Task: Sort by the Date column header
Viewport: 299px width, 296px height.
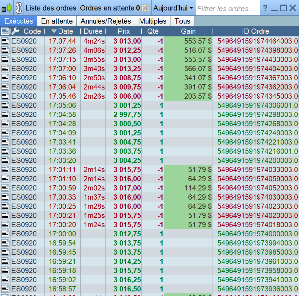Action: 62,31
